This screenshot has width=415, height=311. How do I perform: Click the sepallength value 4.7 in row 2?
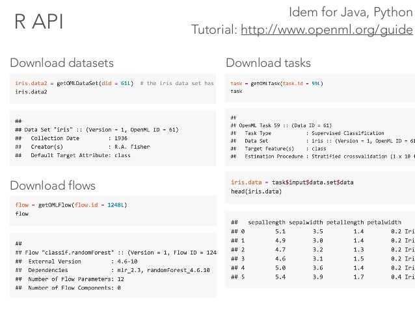coord(280,250)
